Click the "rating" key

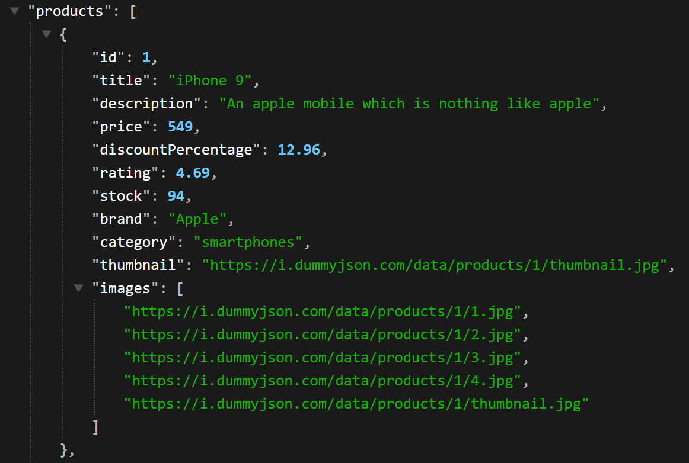point(125,173)
